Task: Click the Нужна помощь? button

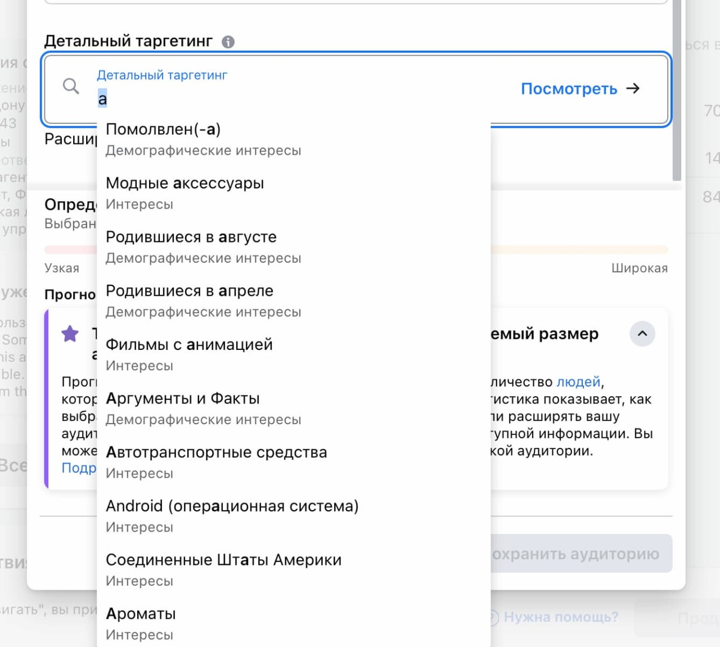Action: (561, 617)
